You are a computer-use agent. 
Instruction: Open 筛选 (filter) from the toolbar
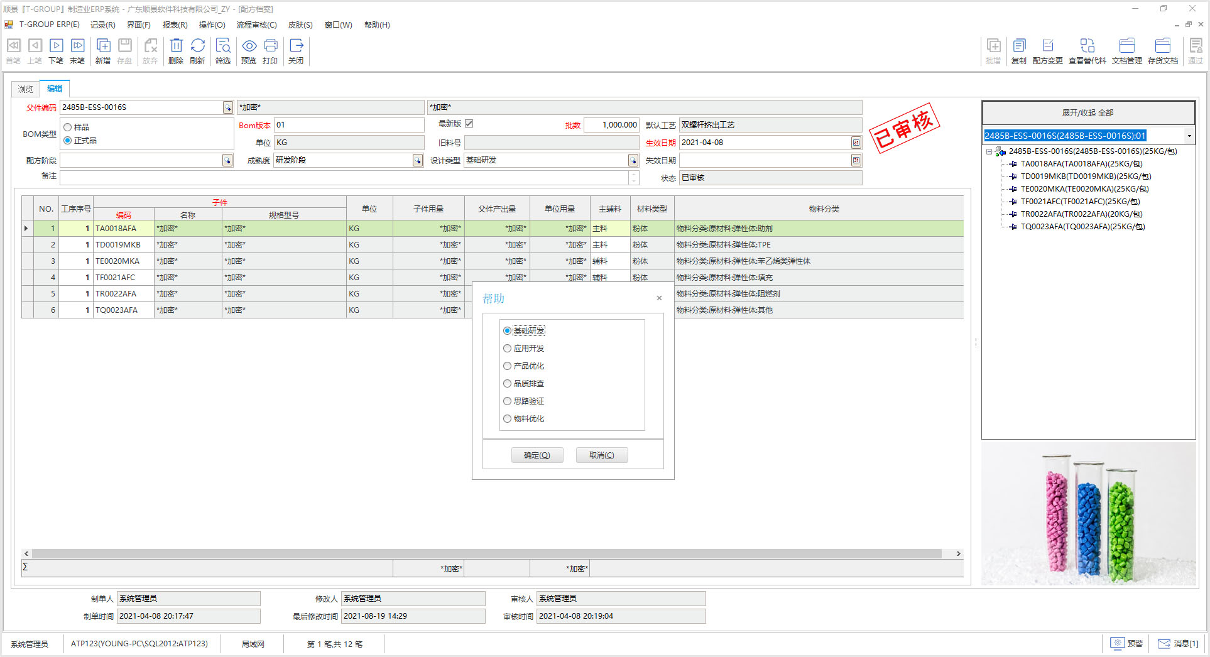223,50
